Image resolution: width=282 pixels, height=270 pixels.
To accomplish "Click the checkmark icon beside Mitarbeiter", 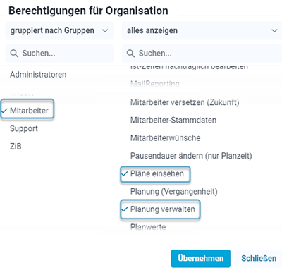I will 4,111.
